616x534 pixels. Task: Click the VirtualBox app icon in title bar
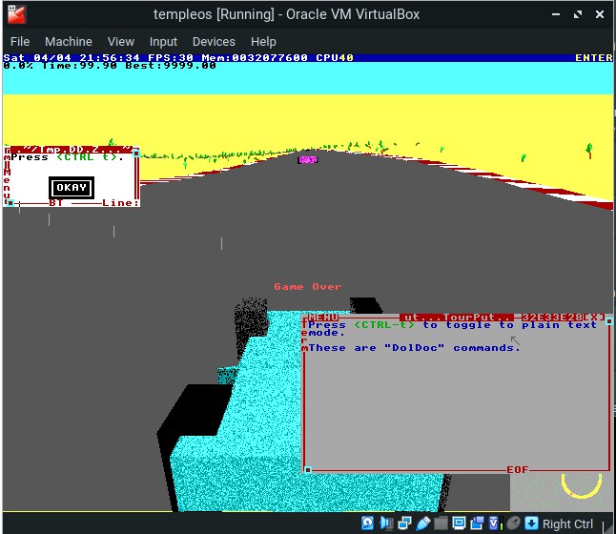(16, 14)
